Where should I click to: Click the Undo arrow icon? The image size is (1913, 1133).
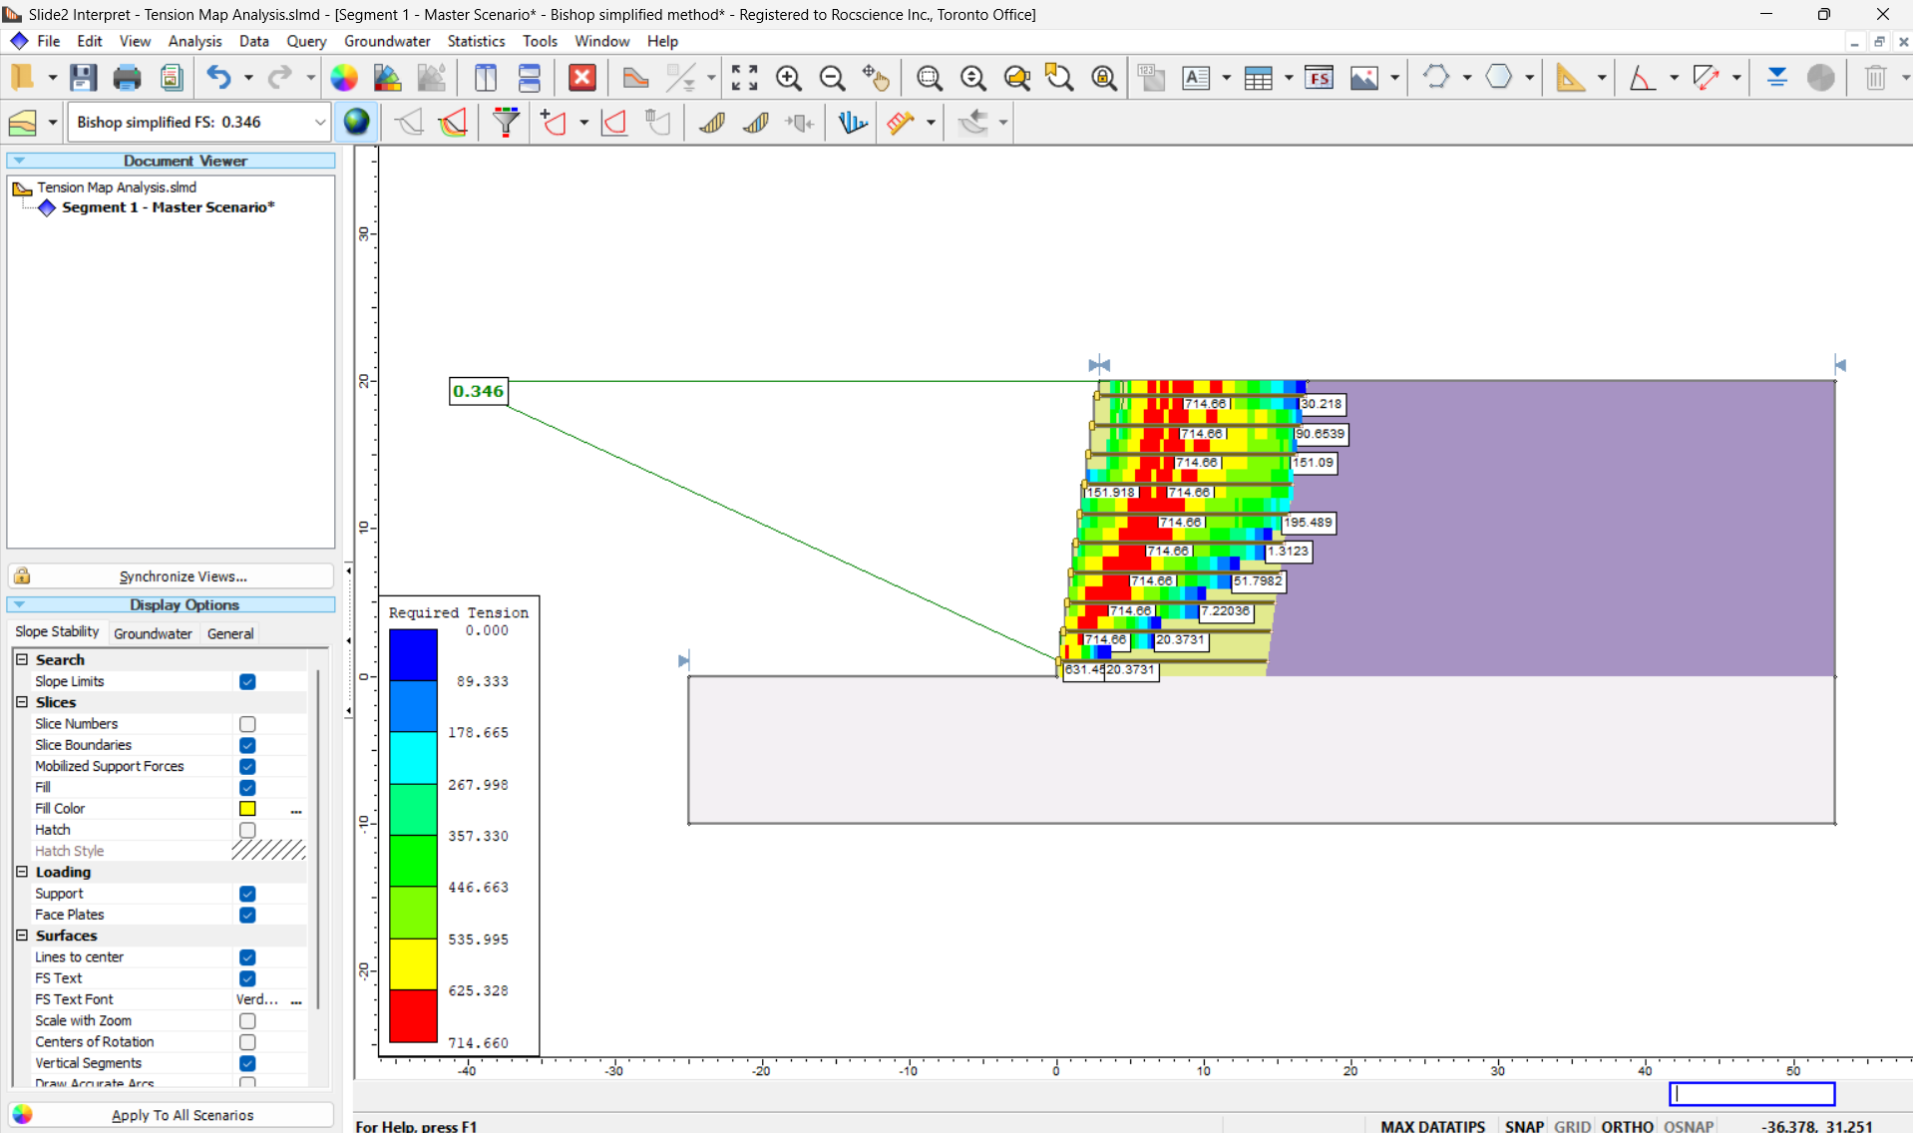point(218,78)
